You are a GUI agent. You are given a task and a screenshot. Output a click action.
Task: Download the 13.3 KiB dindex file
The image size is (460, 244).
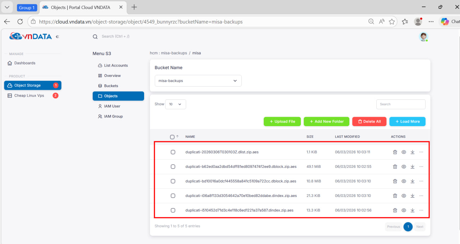(413, 210)
